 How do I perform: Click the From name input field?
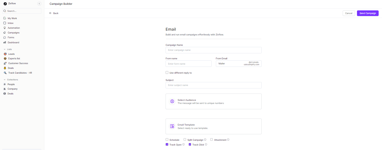[189, 63]
